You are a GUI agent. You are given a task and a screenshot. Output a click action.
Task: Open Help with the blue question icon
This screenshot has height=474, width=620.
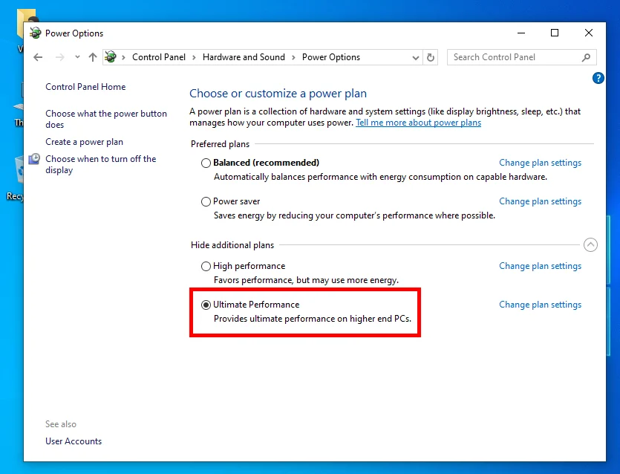click(x=598, y=78)
